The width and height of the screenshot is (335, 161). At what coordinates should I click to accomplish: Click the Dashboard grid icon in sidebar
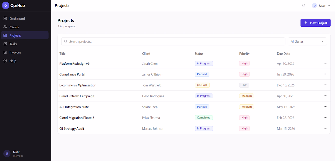pyautogui.click(x=5, y=19)
